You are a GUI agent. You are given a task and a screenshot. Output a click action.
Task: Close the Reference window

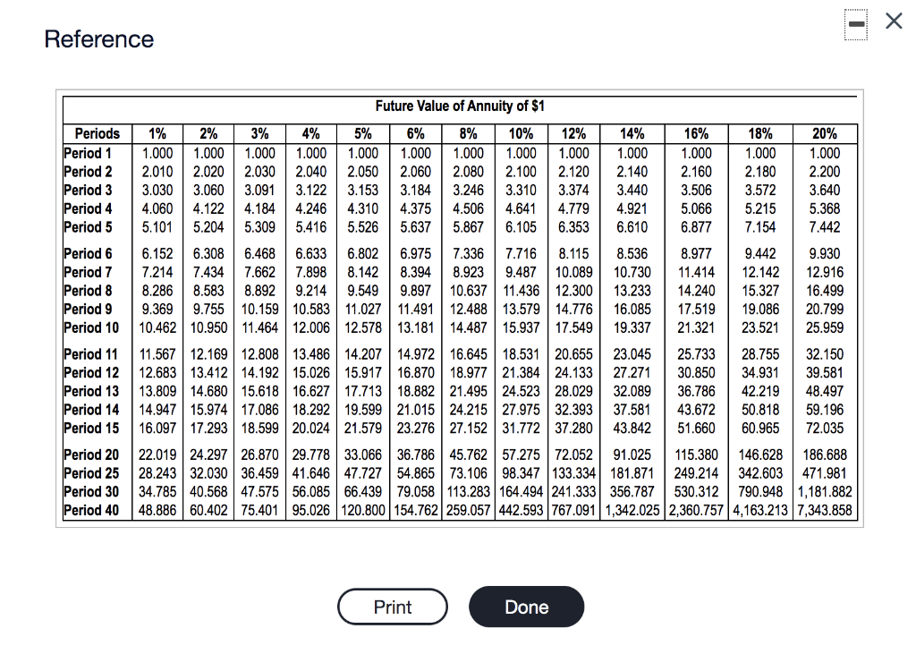pyautogui.click(x=894, y=21)
